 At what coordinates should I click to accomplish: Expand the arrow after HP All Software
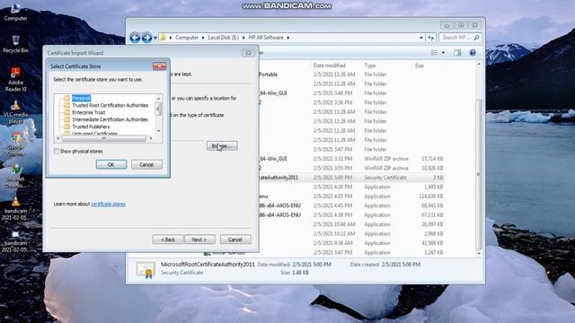[x=288, y=38]
